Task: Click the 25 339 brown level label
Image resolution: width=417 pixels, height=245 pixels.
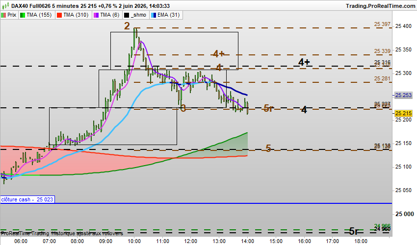Action: point(382,51)
